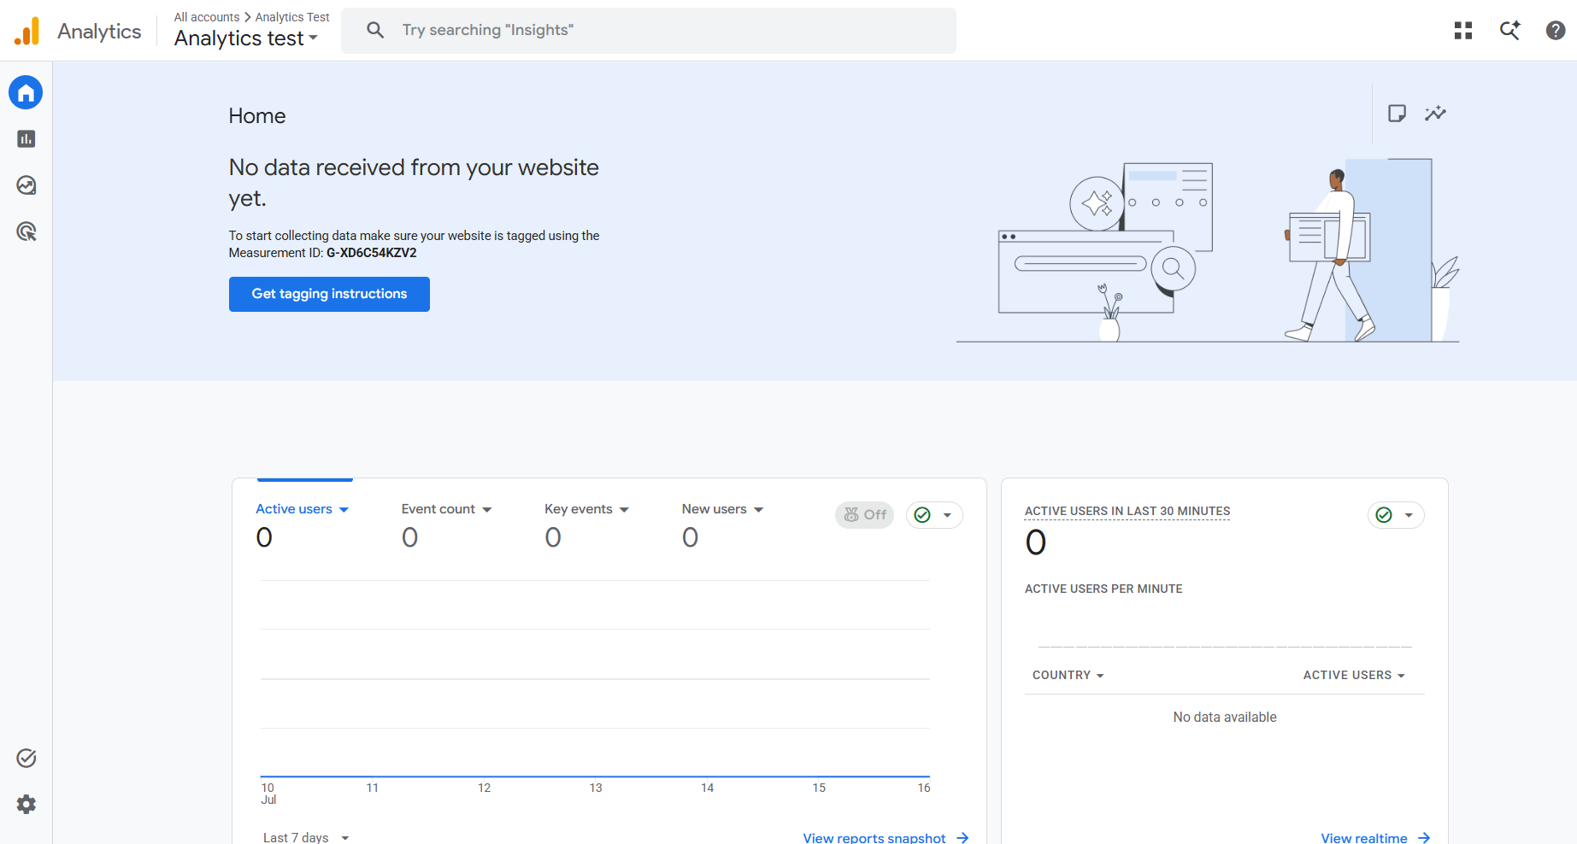Click the ACTIVE USERS IN LAST 30 MINUTES label
This screenshot has height=844, width=1577.
click(x=1127, y=511)
